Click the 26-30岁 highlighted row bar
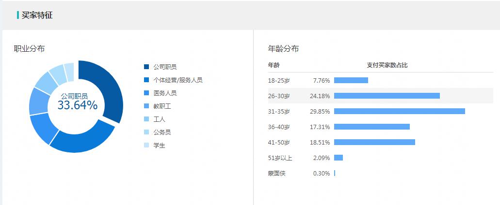Image resolution: width=500 pixels, height=205 pixels. 387,96
